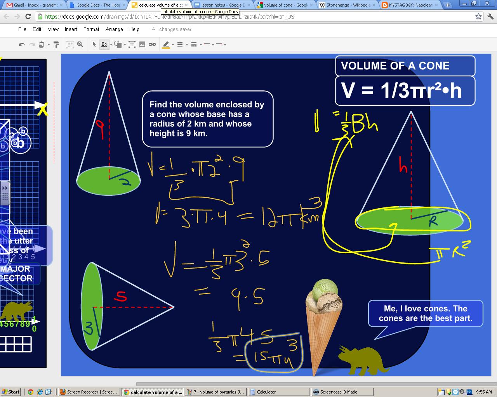Activate the Zoom magnifier tool

tap(80, 45)
